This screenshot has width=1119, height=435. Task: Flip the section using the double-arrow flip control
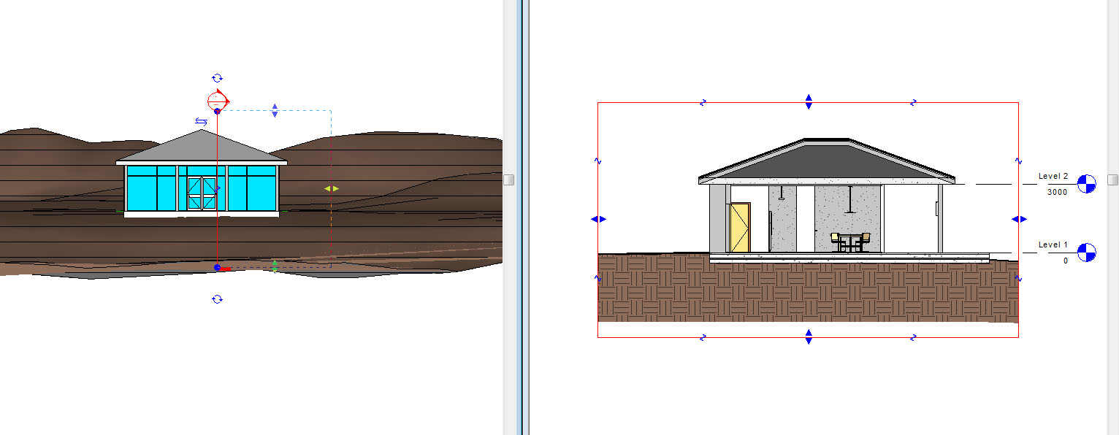(x=201, y=122)
